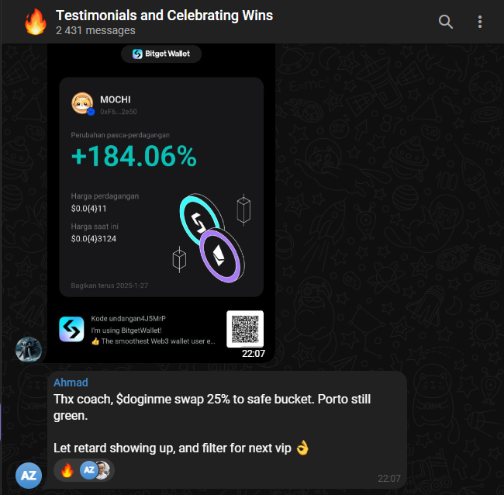Click the 22:07 timestamp on the image
Viewport: 504px width, 495px height.
point(254,354)
